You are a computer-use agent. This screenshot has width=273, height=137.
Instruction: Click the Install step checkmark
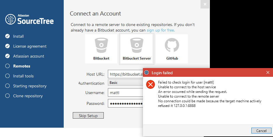(8, 36)
